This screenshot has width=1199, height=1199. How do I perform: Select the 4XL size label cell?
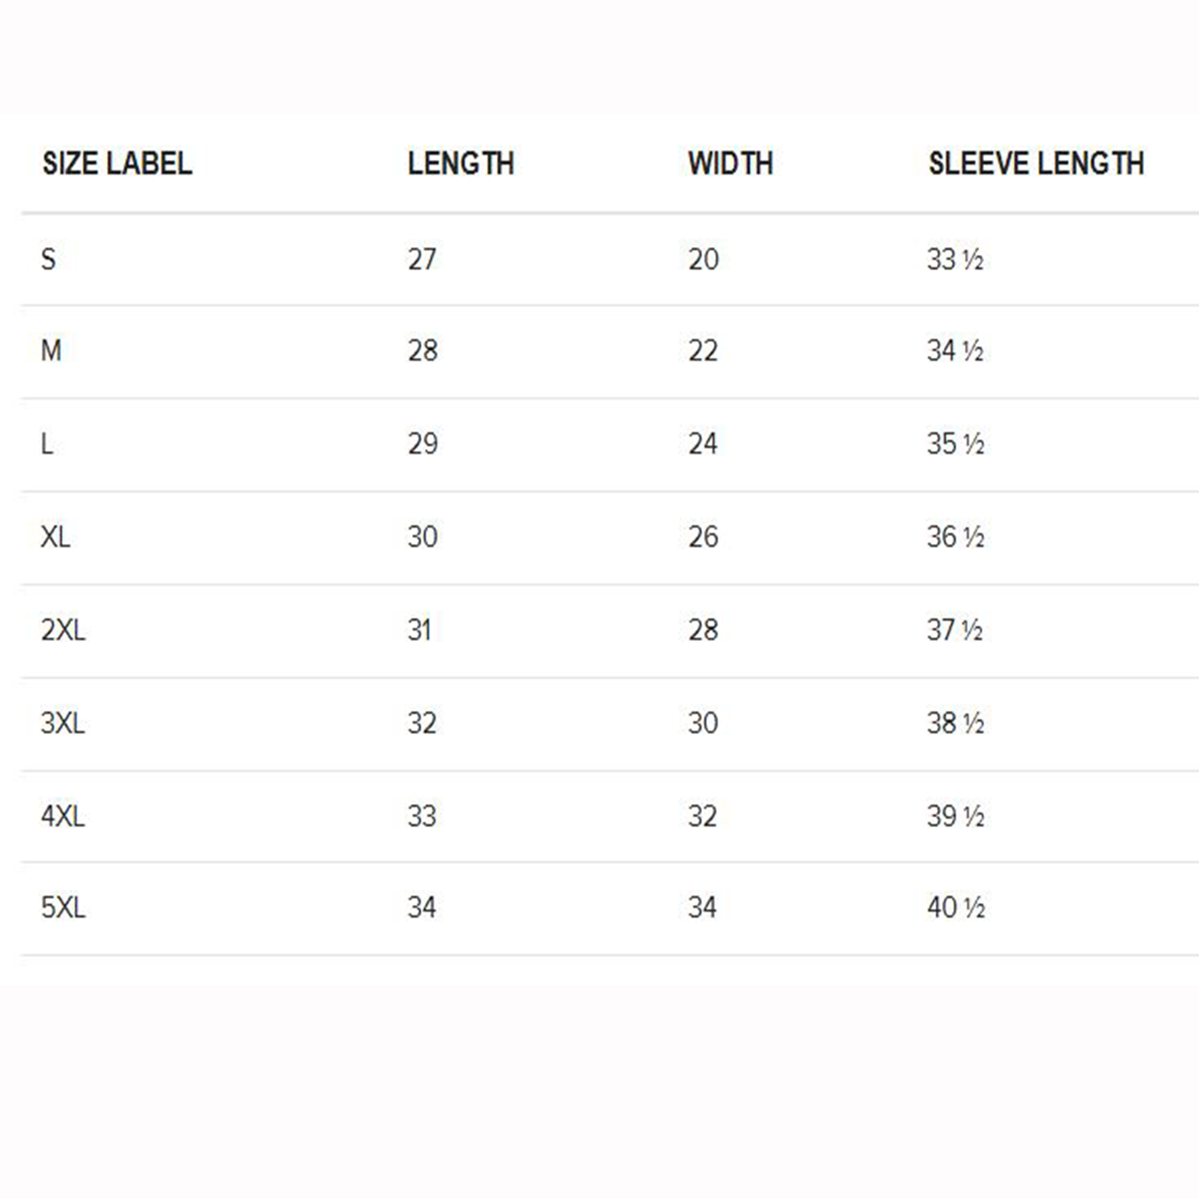coord(63,816)
